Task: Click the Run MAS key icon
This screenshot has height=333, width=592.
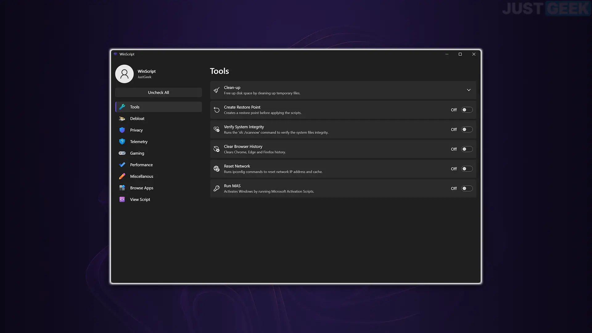Action: 217,188
